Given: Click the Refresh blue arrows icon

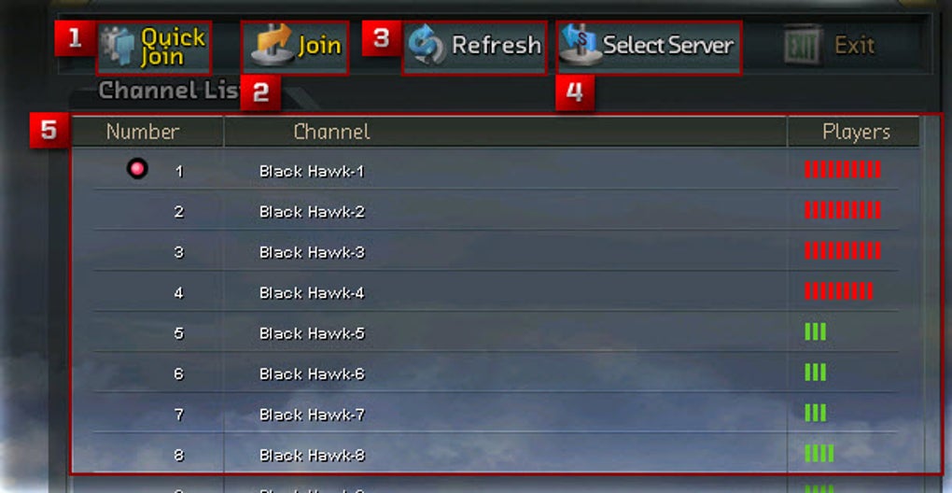Looking at the screenshot, I should click(x=427, y=46).
